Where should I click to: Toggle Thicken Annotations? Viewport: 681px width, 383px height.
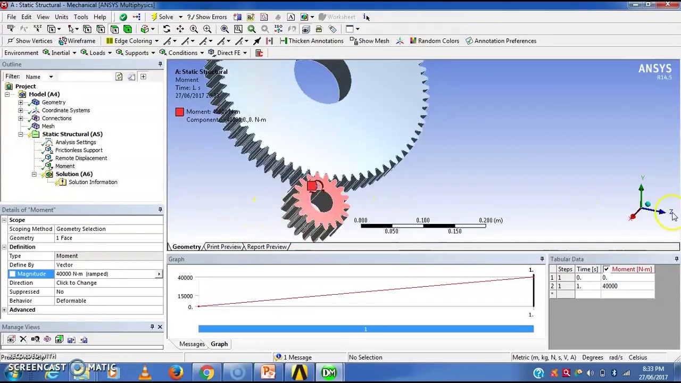(x=311, y=41)
